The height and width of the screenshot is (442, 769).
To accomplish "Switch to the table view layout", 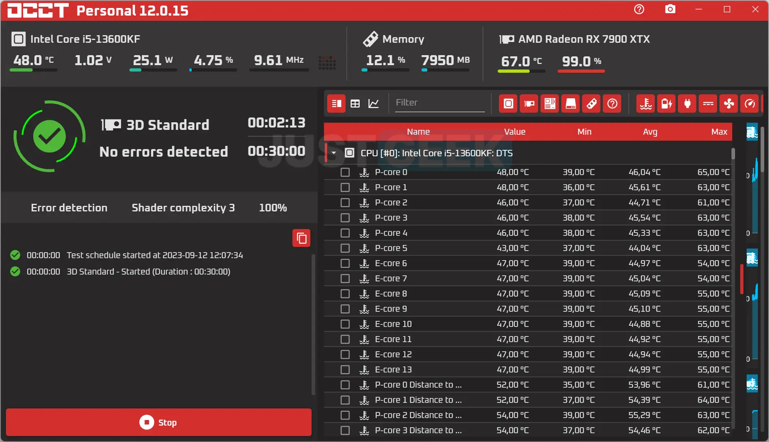I will tap(355, 104).
